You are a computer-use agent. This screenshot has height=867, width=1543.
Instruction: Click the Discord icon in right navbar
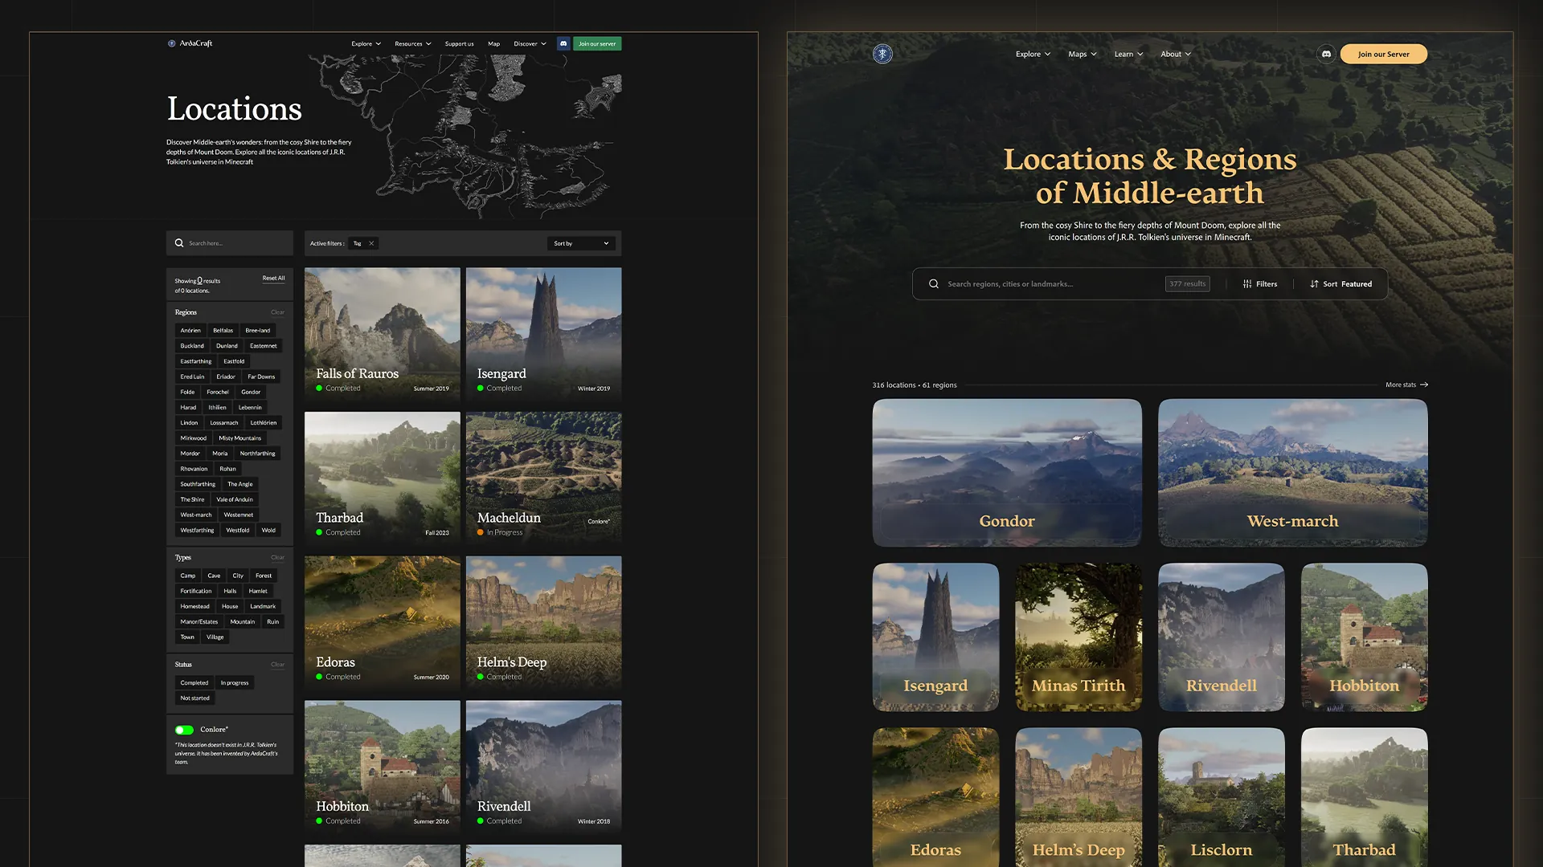(x=1326, y=54)
